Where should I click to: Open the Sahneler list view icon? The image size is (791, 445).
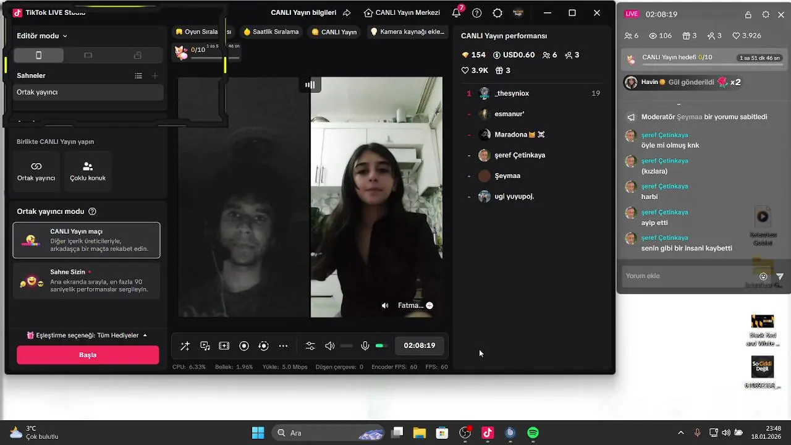coord(138,75)
